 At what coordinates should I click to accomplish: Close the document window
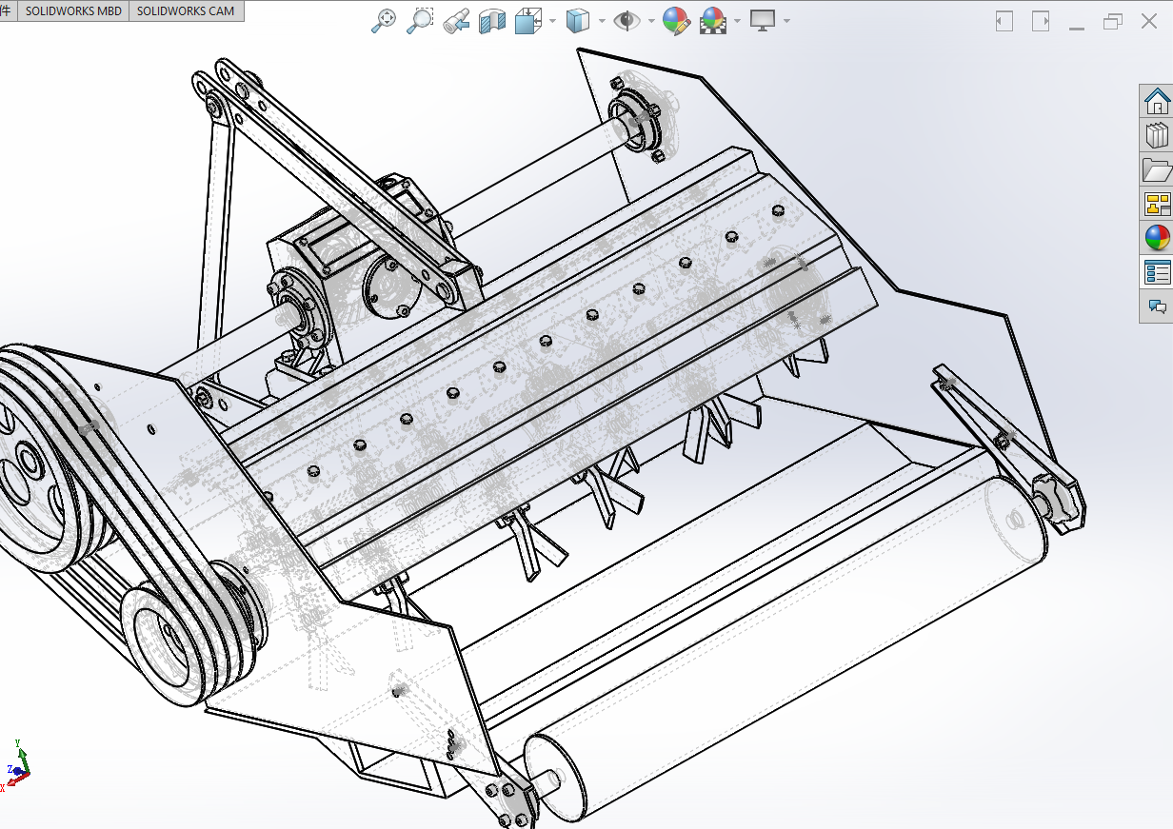tap(1149, 21)
